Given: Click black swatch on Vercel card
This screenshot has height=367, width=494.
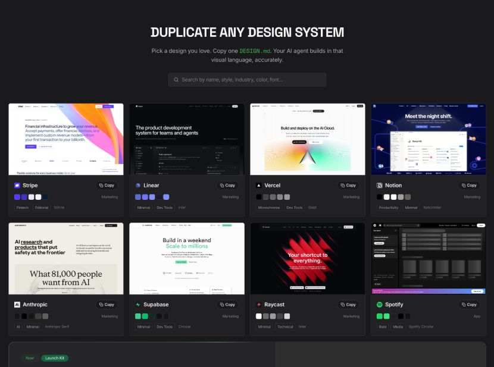Looking at the screenshot, I should click(259, 197).
